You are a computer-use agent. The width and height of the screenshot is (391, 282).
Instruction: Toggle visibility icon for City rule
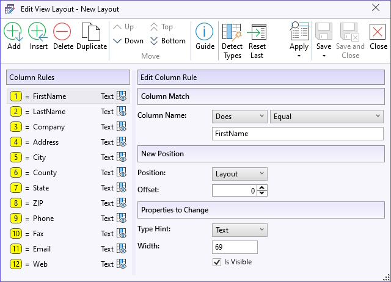[x=122, y=157]
